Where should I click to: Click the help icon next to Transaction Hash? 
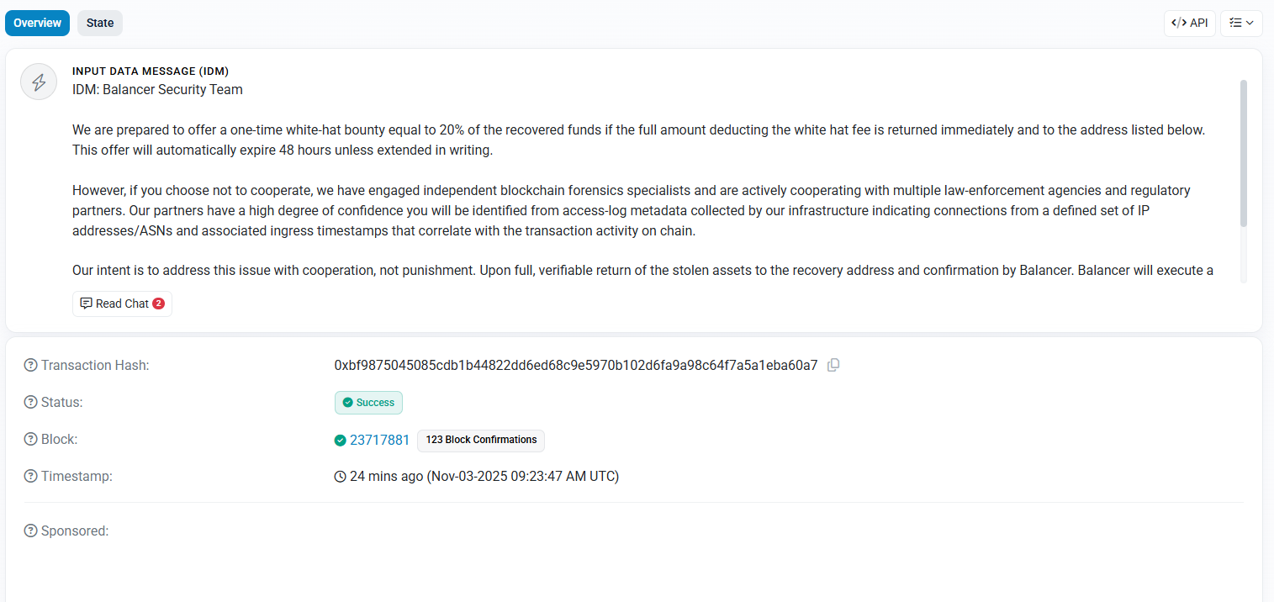(31, 364)
